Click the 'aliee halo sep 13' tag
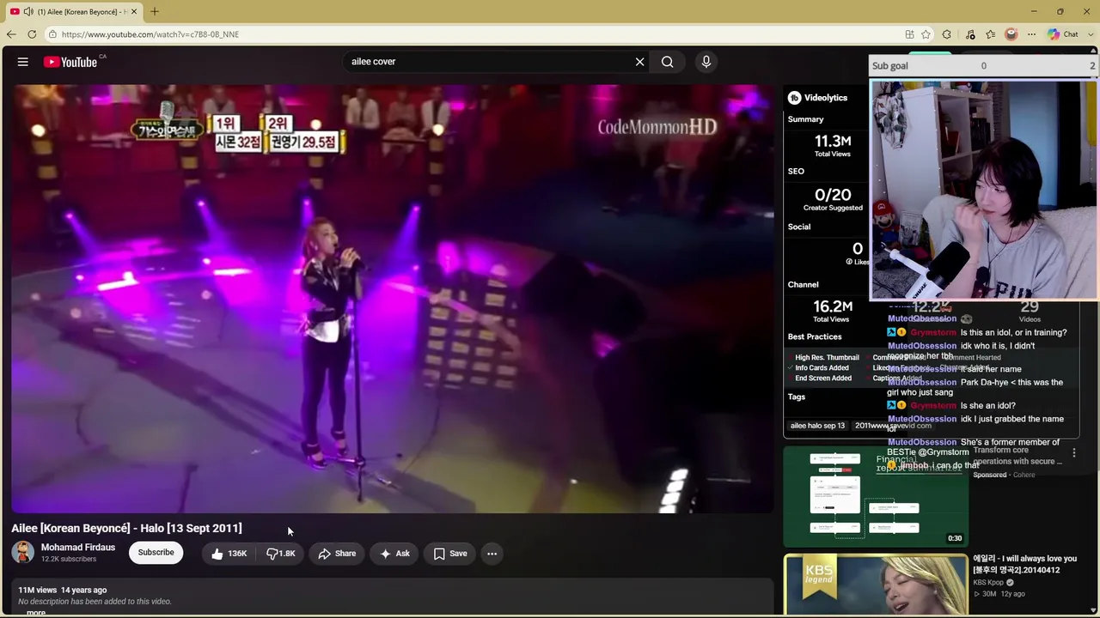Screen dimensions: 1100x618 (x=817, y=426)
